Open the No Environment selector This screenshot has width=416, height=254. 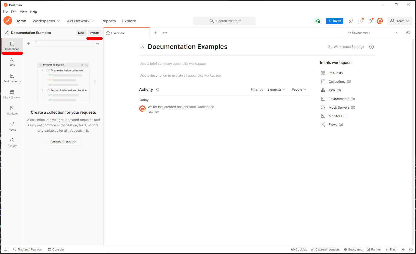[373, 33]
